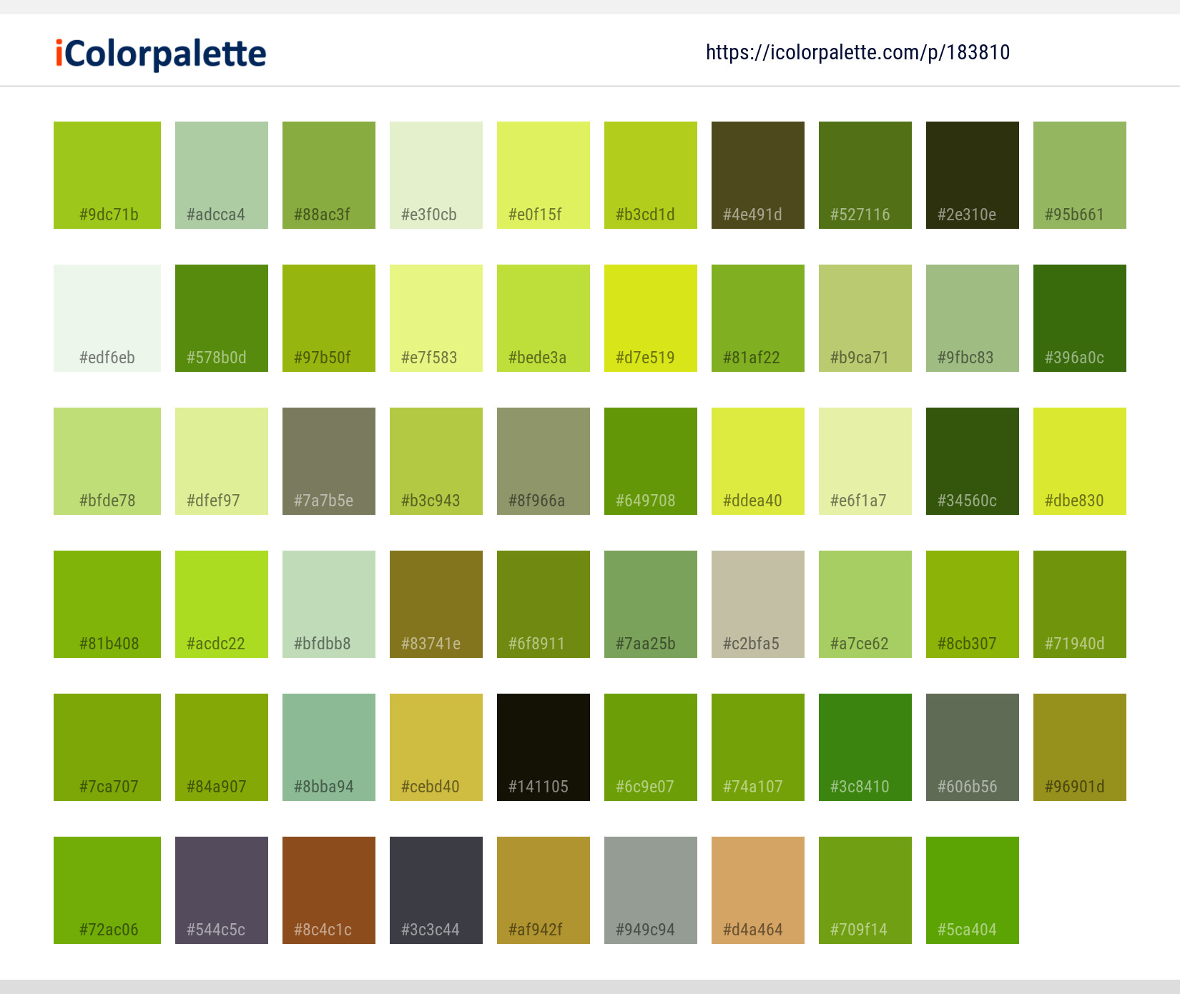Click the #bfdbb8 swatch
Image resolution: width=1180 pixels, height=994 pixels.
click(329, 604)
